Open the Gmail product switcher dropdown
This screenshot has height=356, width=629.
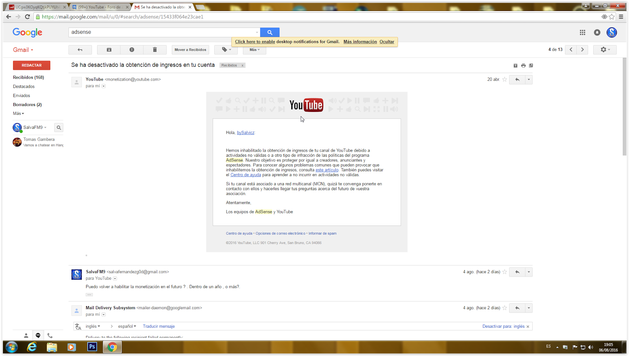pyautogui.click(x=23, y=50)
